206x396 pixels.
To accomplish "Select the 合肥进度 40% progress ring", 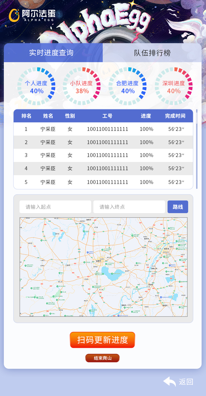I will [x=127, y=86].
